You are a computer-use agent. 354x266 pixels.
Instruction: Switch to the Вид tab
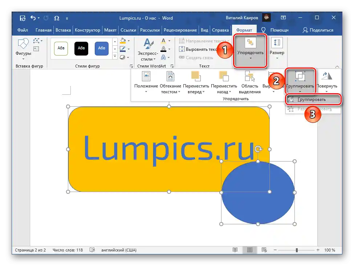pos(204,30)
